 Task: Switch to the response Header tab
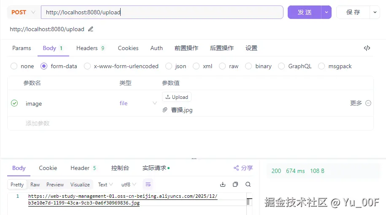pyautogui.click(x=83, y=168)
